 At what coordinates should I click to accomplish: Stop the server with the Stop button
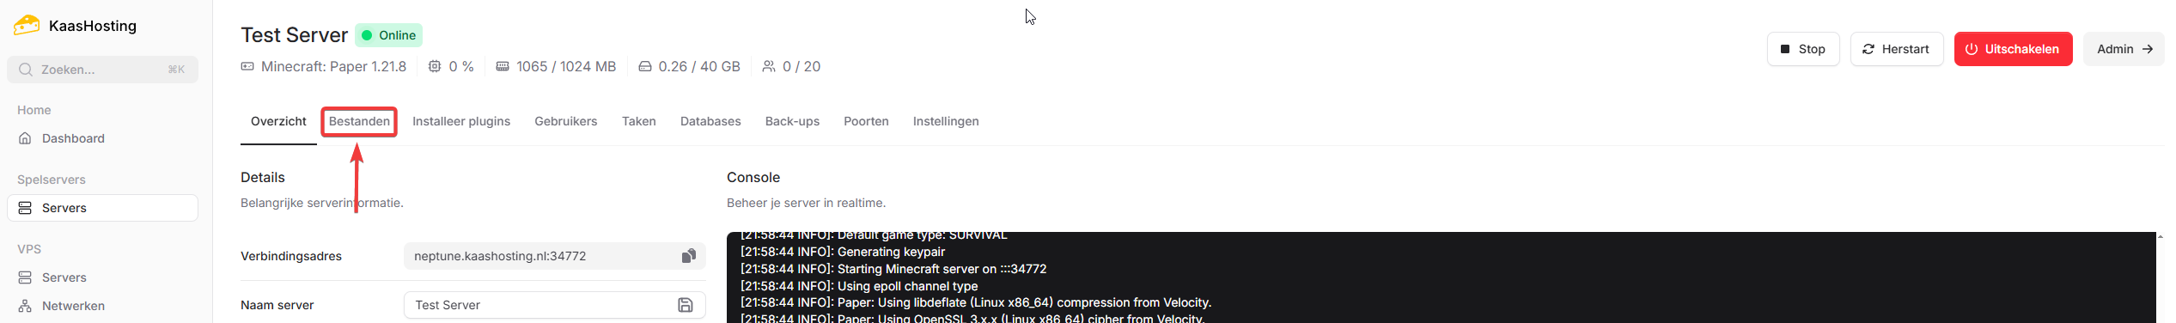pyautogui.click(x=1803, y=49)
